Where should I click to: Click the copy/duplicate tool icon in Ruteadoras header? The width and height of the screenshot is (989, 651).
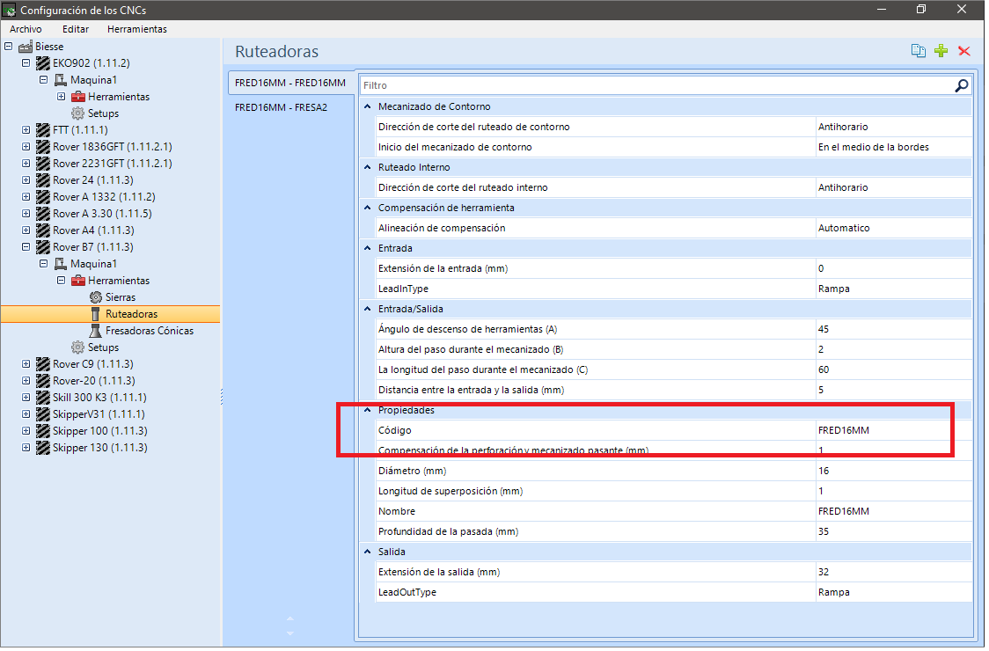point(919,51)
